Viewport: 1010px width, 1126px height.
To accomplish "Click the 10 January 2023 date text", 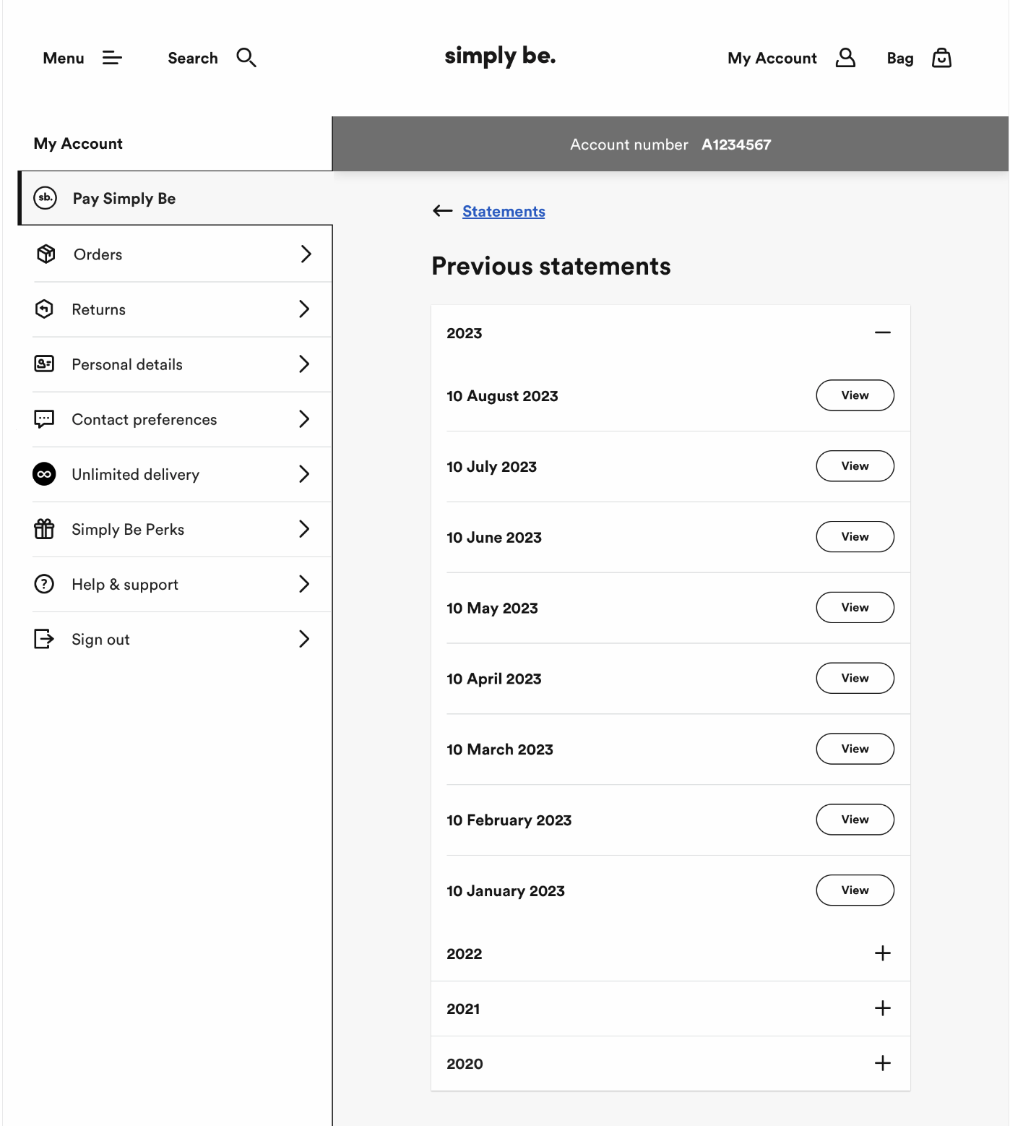I will click(x=506, y=891).
